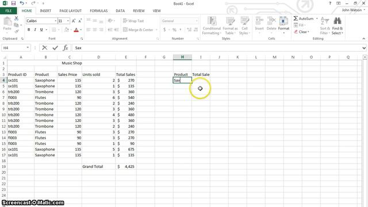368x207 pixels.
Task: Open the AutoSum dropdown arrow
Action: click(x=317, y=18)
